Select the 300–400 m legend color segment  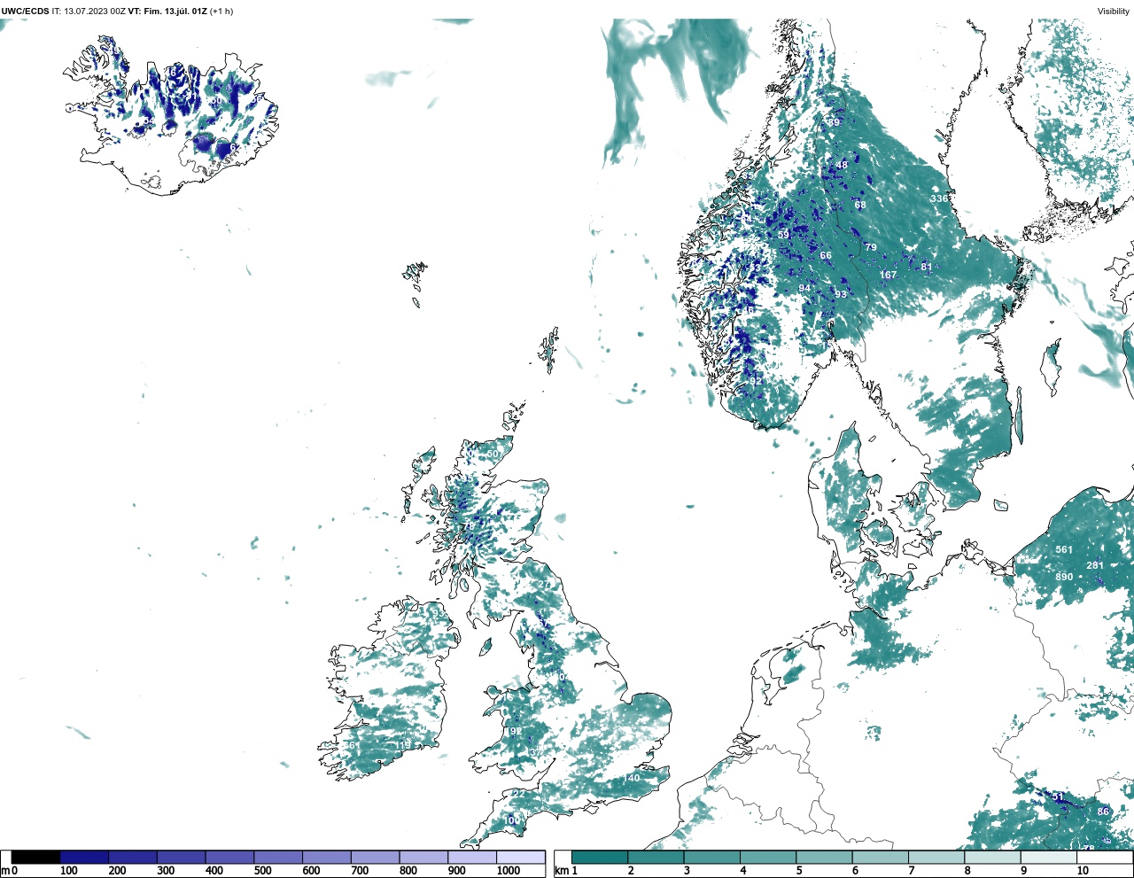(x=181, y=858)
